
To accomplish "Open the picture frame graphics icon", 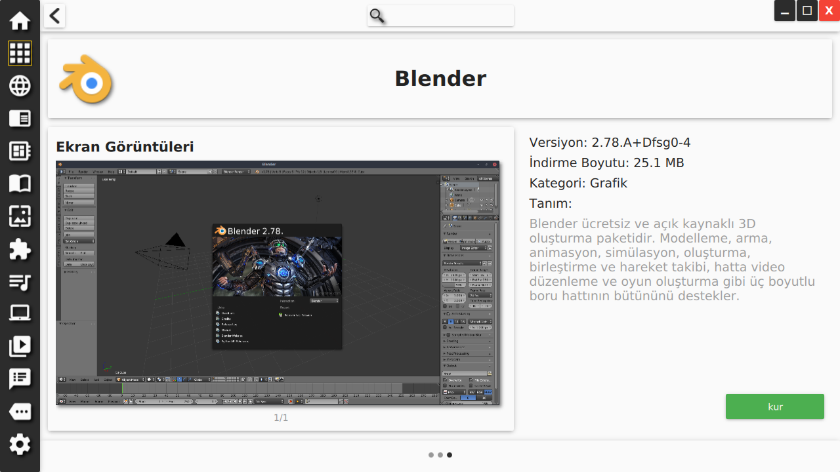I will 20,216.
